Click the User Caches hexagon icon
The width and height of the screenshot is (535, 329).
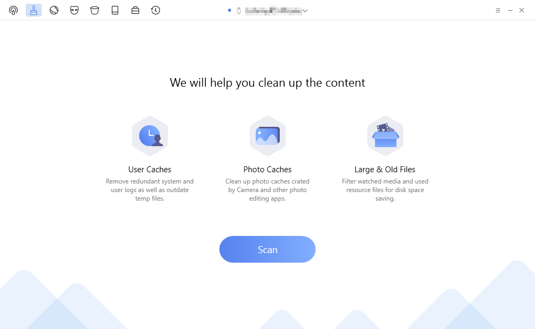(150, 136)
